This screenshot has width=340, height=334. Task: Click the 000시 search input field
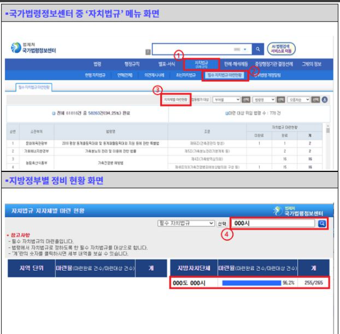click(273, 223)
